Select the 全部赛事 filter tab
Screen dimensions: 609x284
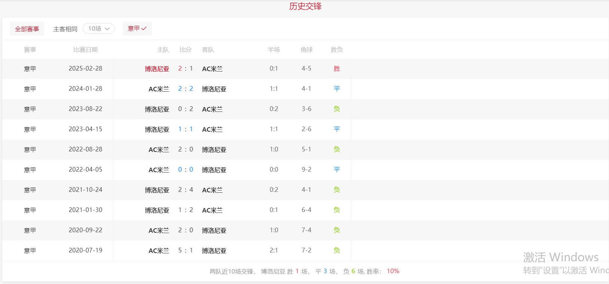pos(27,29)
